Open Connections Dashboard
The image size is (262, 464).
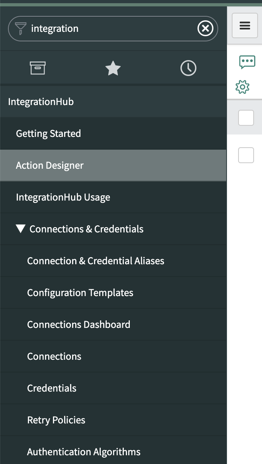(x=78, y=325)
